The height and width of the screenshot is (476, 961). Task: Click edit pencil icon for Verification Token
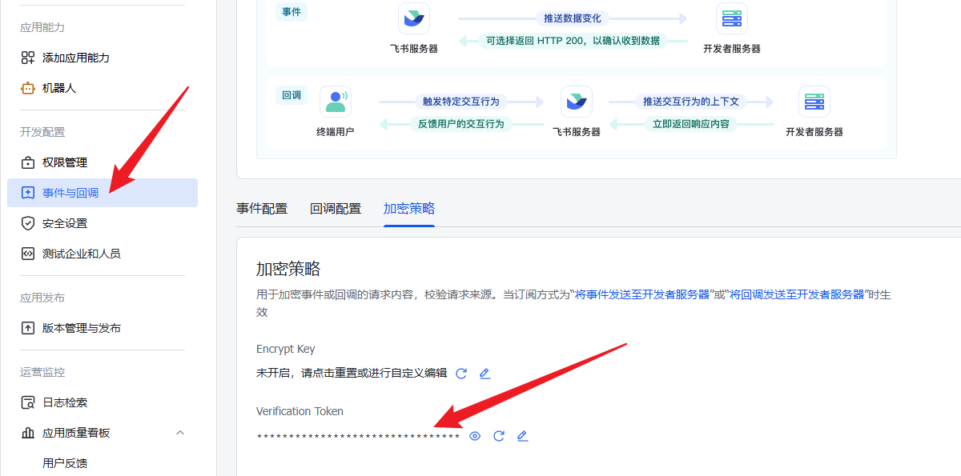point(522,436)
